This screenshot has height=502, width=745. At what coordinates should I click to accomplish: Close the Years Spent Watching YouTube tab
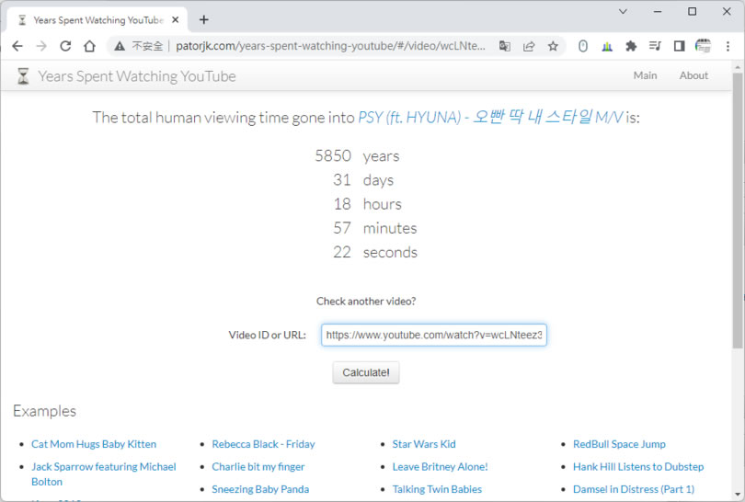(176, 19)
